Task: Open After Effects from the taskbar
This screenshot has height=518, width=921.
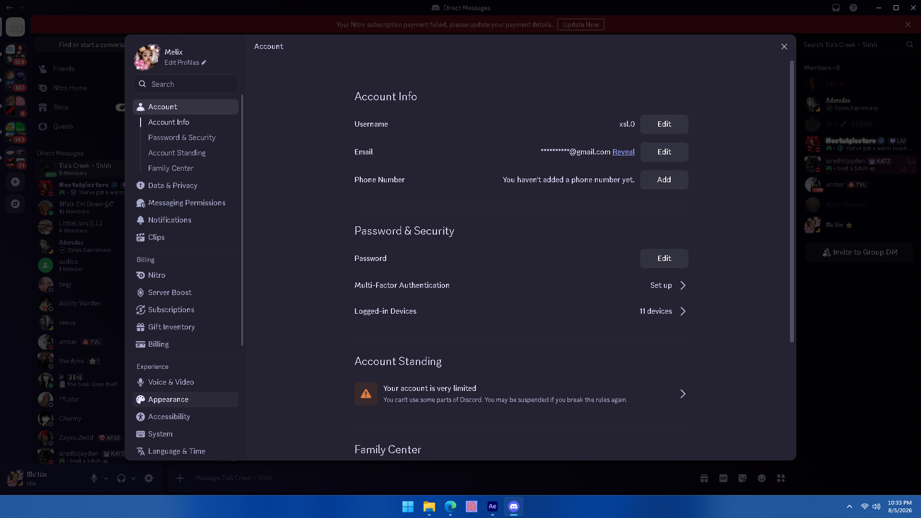Action: pyautogui.click(x=493, y=506)
